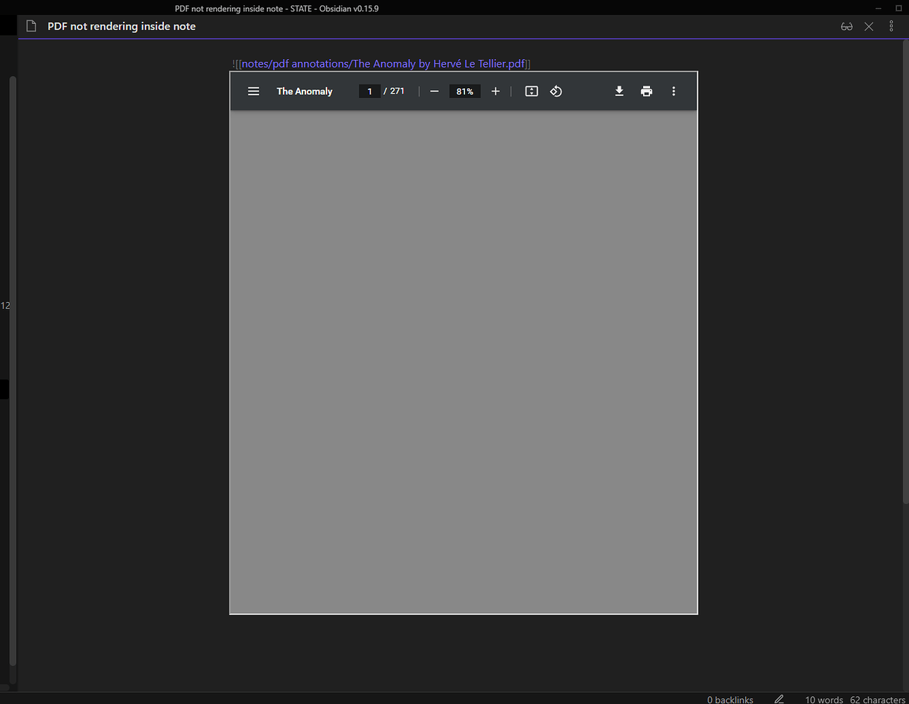909x704 pixels.
Task: Expand additional actions next to the close icon
Action: (891, 26)
